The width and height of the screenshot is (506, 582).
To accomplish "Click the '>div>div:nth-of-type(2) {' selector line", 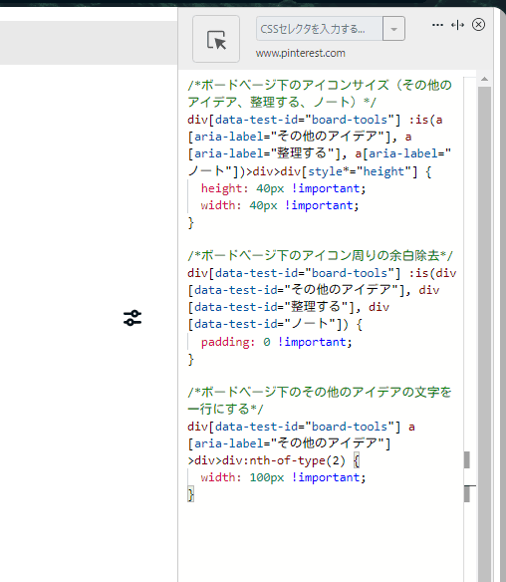I will [x=274, y=460].
